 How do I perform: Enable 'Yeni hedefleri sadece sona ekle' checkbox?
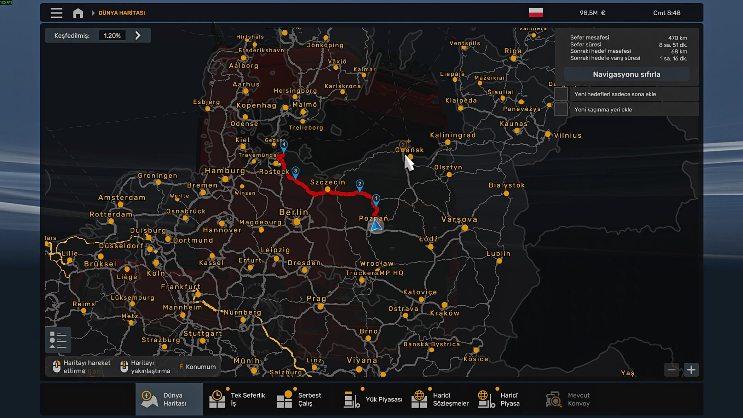point(561,94)
